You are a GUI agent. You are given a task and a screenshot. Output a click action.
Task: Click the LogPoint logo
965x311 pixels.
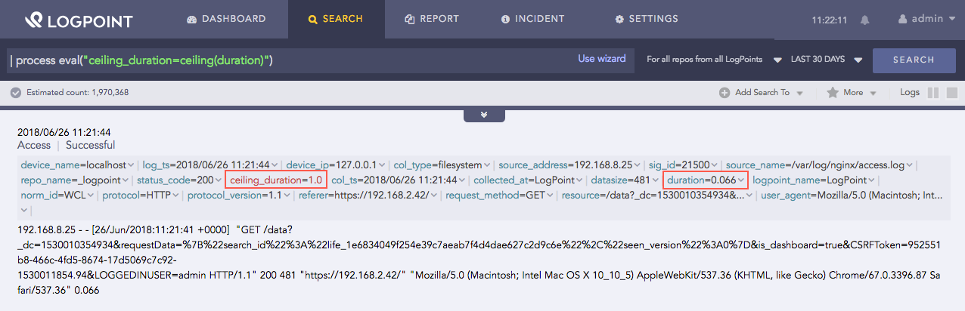click(79, 20)
